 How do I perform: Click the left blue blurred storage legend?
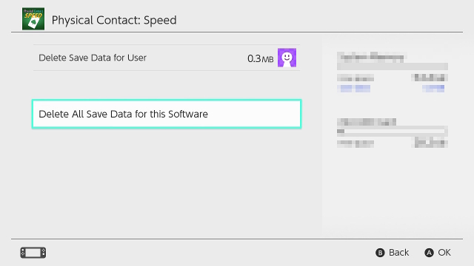[354, 89]
